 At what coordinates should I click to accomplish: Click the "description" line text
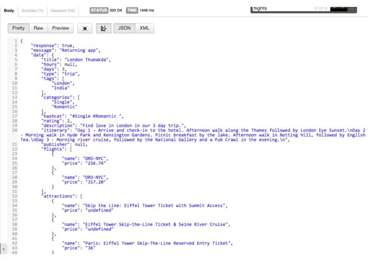tap(114, 125)
